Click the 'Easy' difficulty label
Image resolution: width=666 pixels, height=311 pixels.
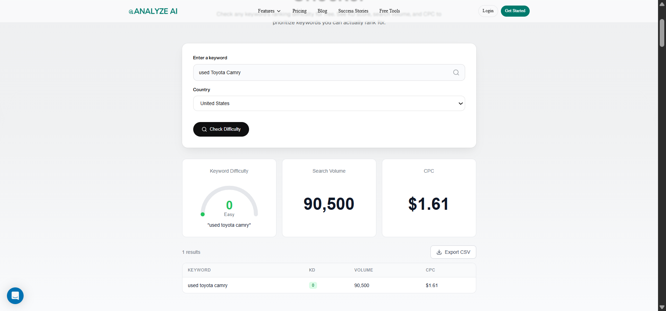click(229, 215)
